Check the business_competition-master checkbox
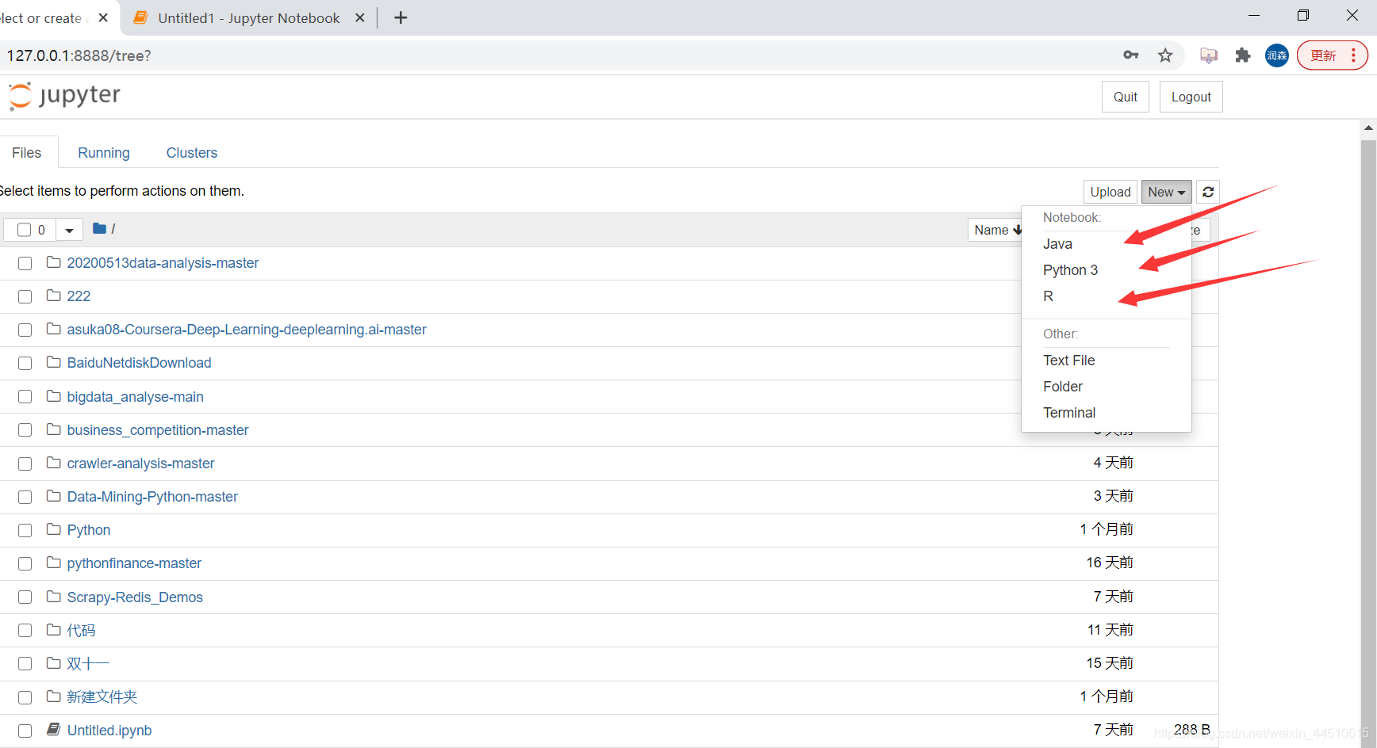The image size is (1377, 748). click(x=25, y=430)
